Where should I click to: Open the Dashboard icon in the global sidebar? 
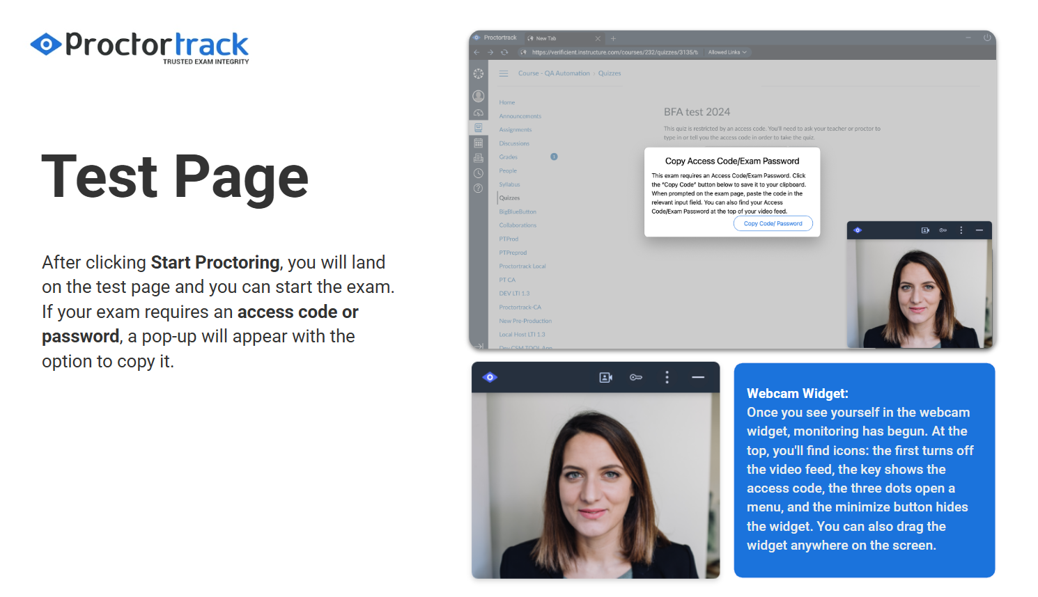(x=479, y=113)
